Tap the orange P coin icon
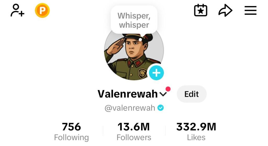Screen dimensions: 268x146 (x=42, y=10)
